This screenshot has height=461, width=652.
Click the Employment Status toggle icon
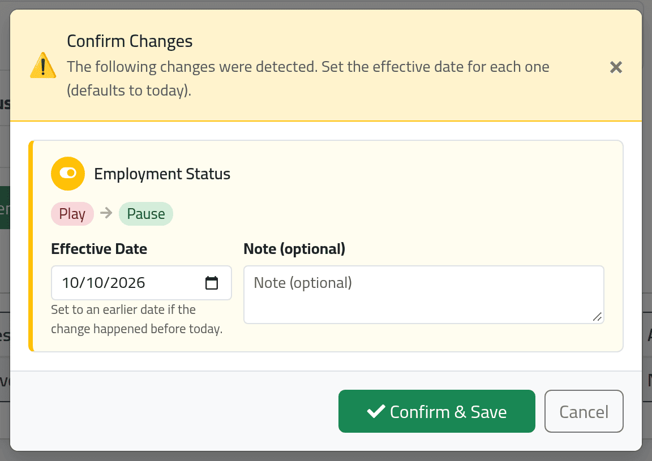68,173
